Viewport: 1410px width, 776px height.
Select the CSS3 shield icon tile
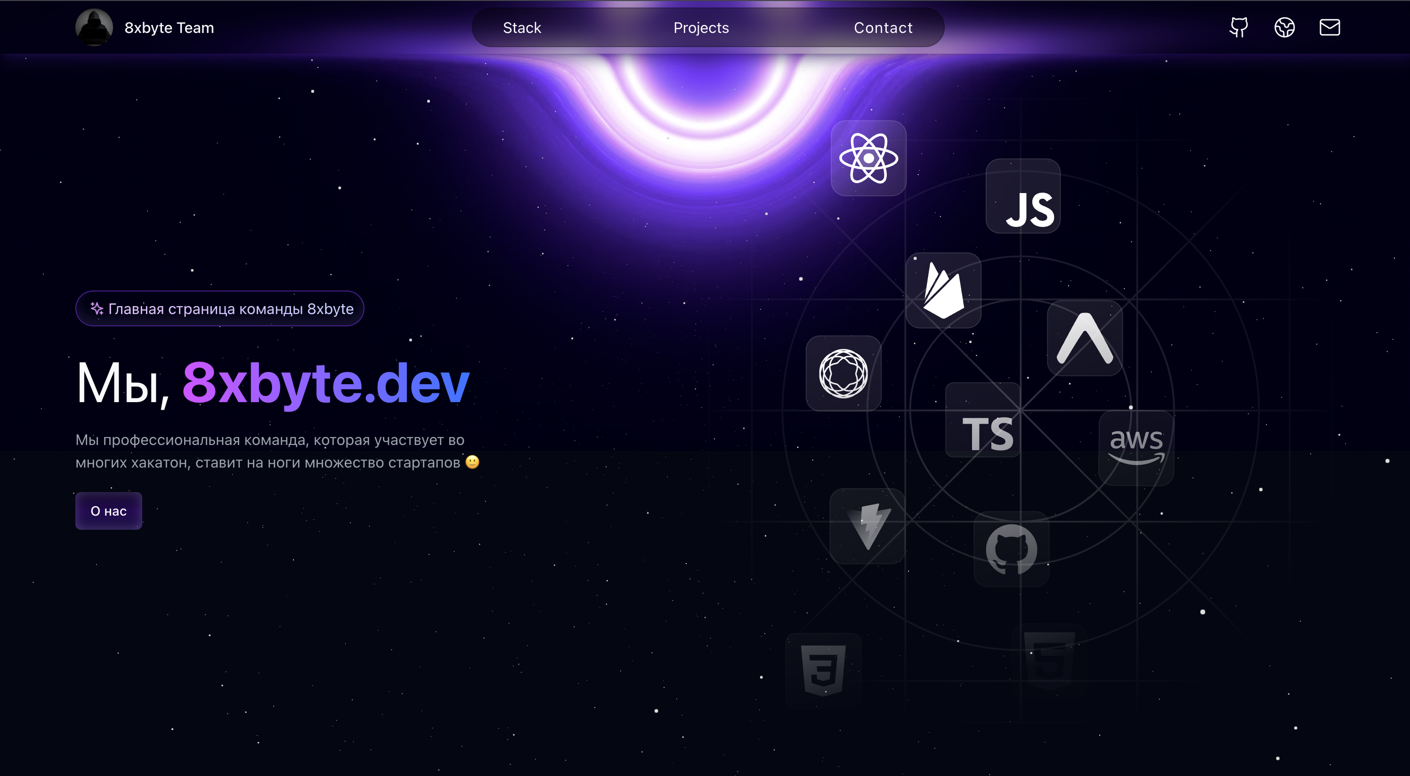coord(824,671)
